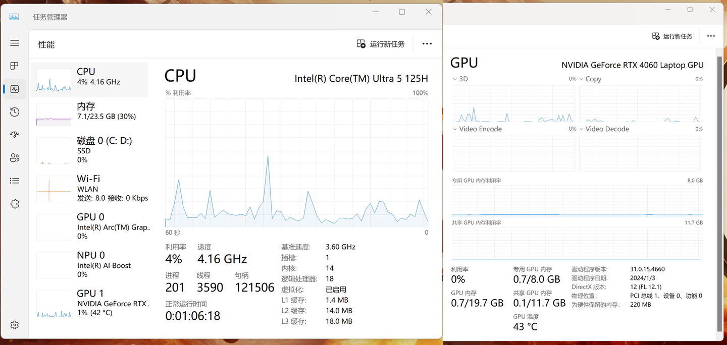
Task: Open Task Manager settings gear
Action: coord(15,325)
